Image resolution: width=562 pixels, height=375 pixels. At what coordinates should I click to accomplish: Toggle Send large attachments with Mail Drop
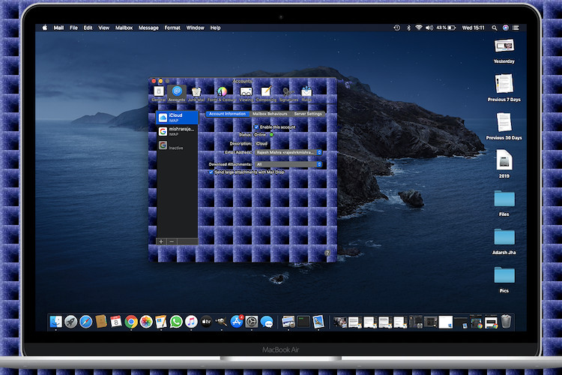[211, 172]
